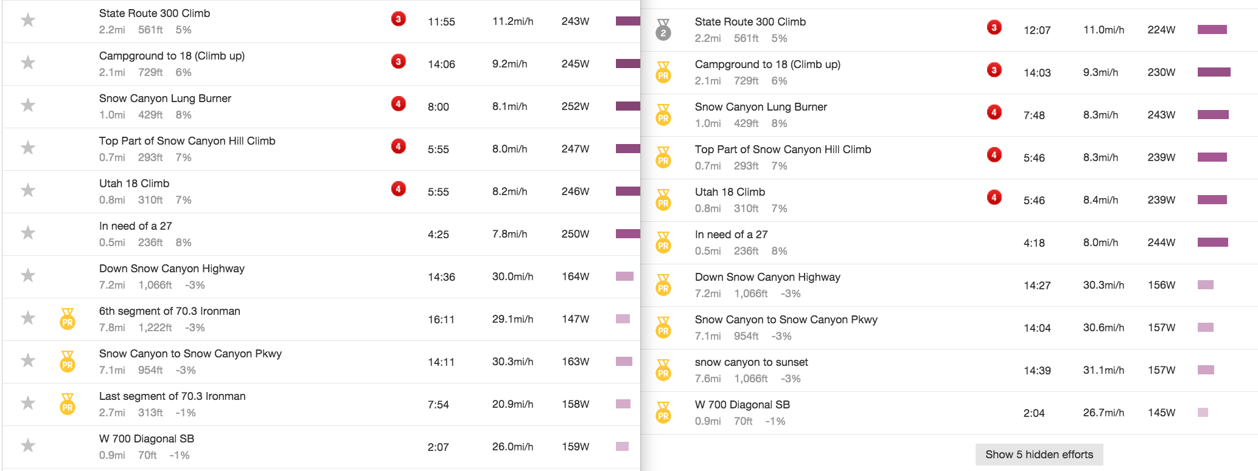
Task: Click the PR medal beside Last segment of 70.3 Ironman
Action: pyautogui.click(x=68, y=405)
